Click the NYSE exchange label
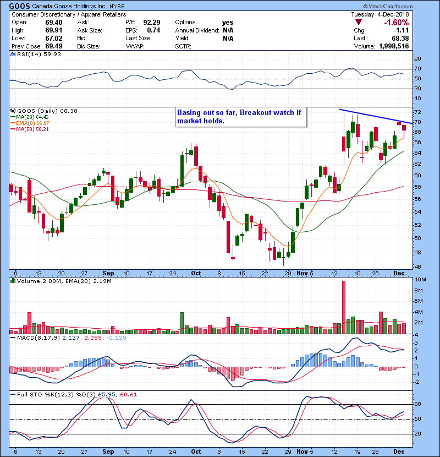Image resolution: width=440 pixels, height=457 pixels. [x=117, y=6]
